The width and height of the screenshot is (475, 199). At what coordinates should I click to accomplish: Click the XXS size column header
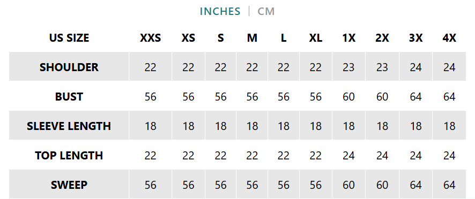point(150,38)
